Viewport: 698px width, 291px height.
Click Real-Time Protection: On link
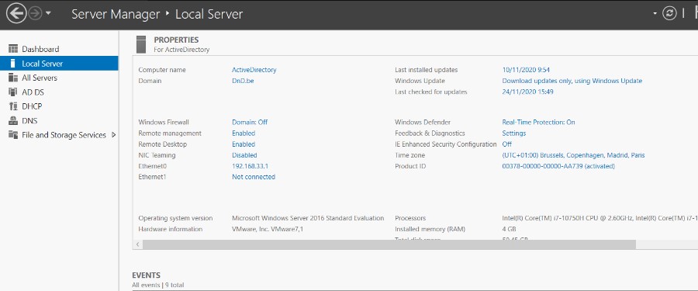(538, 122)
